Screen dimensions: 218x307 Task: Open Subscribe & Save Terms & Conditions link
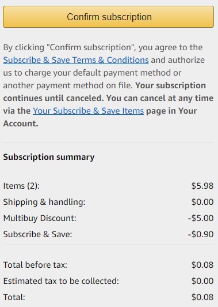point(76,60)
